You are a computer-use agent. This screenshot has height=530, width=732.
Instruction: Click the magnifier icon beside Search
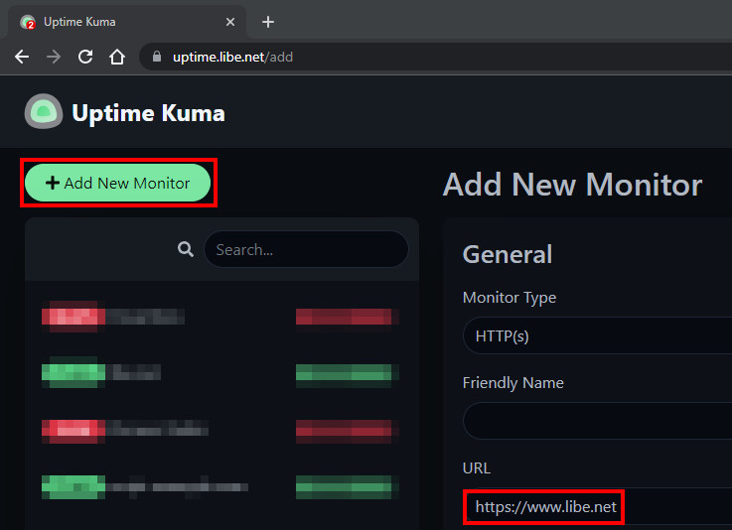click(x=186, y=250)
